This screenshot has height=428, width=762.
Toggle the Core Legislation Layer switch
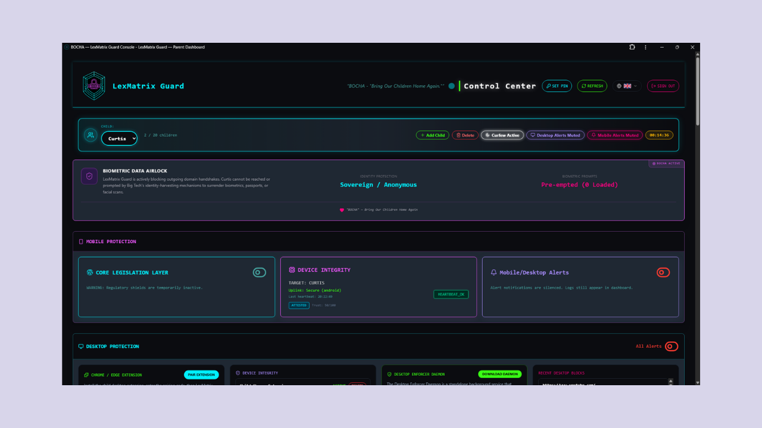(x=260, y=272)
